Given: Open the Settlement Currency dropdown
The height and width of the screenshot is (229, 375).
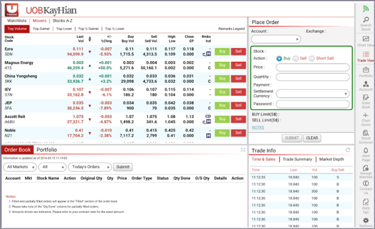Looking at the screenshot, I should (x=312, y=94).
